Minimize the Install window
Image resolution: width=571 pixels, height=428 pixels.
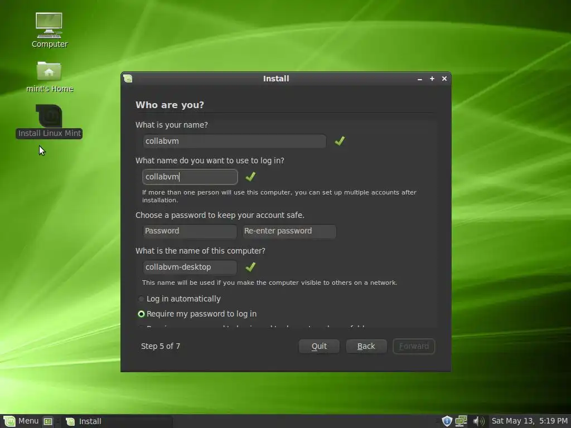coord(420,79)
